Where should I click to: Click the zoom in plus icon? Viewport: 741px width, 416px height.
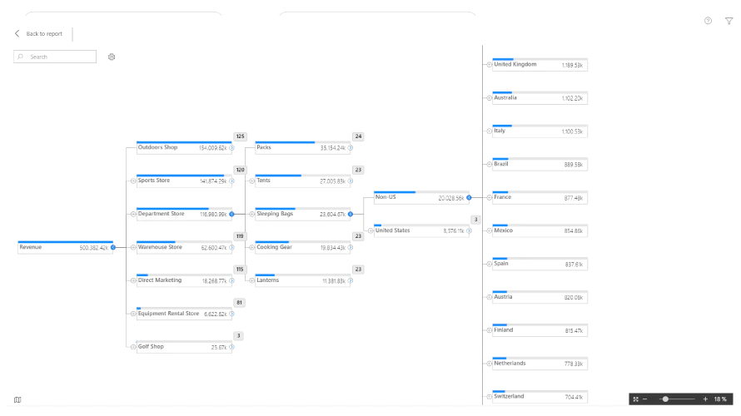click(705, 399)
